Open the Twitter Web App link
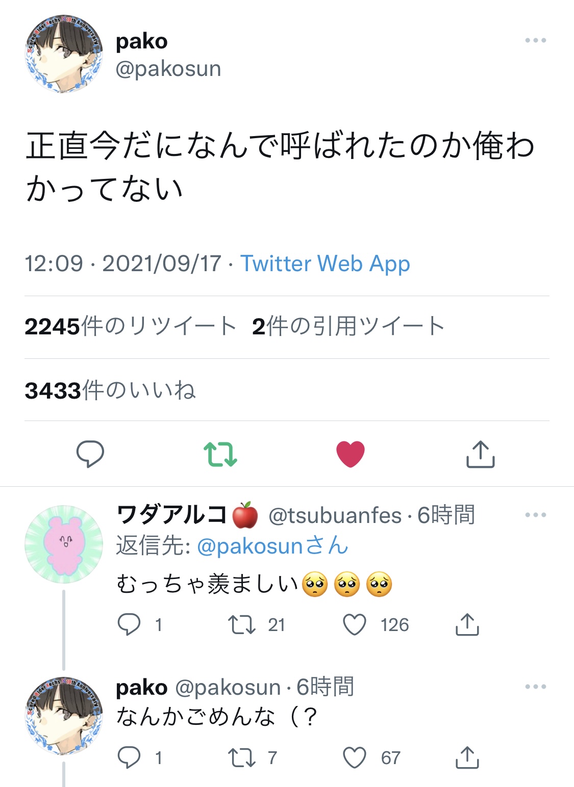The width and height of the screenshot is (574, 787). [325, 264]
